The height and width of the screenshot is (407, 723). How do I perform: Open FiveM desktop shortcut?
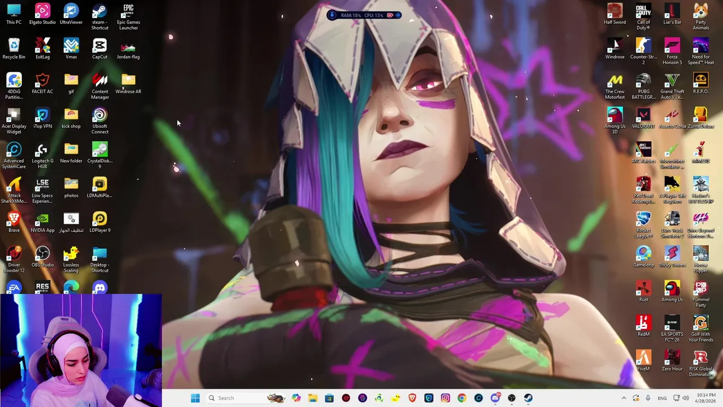pos(643,361)
